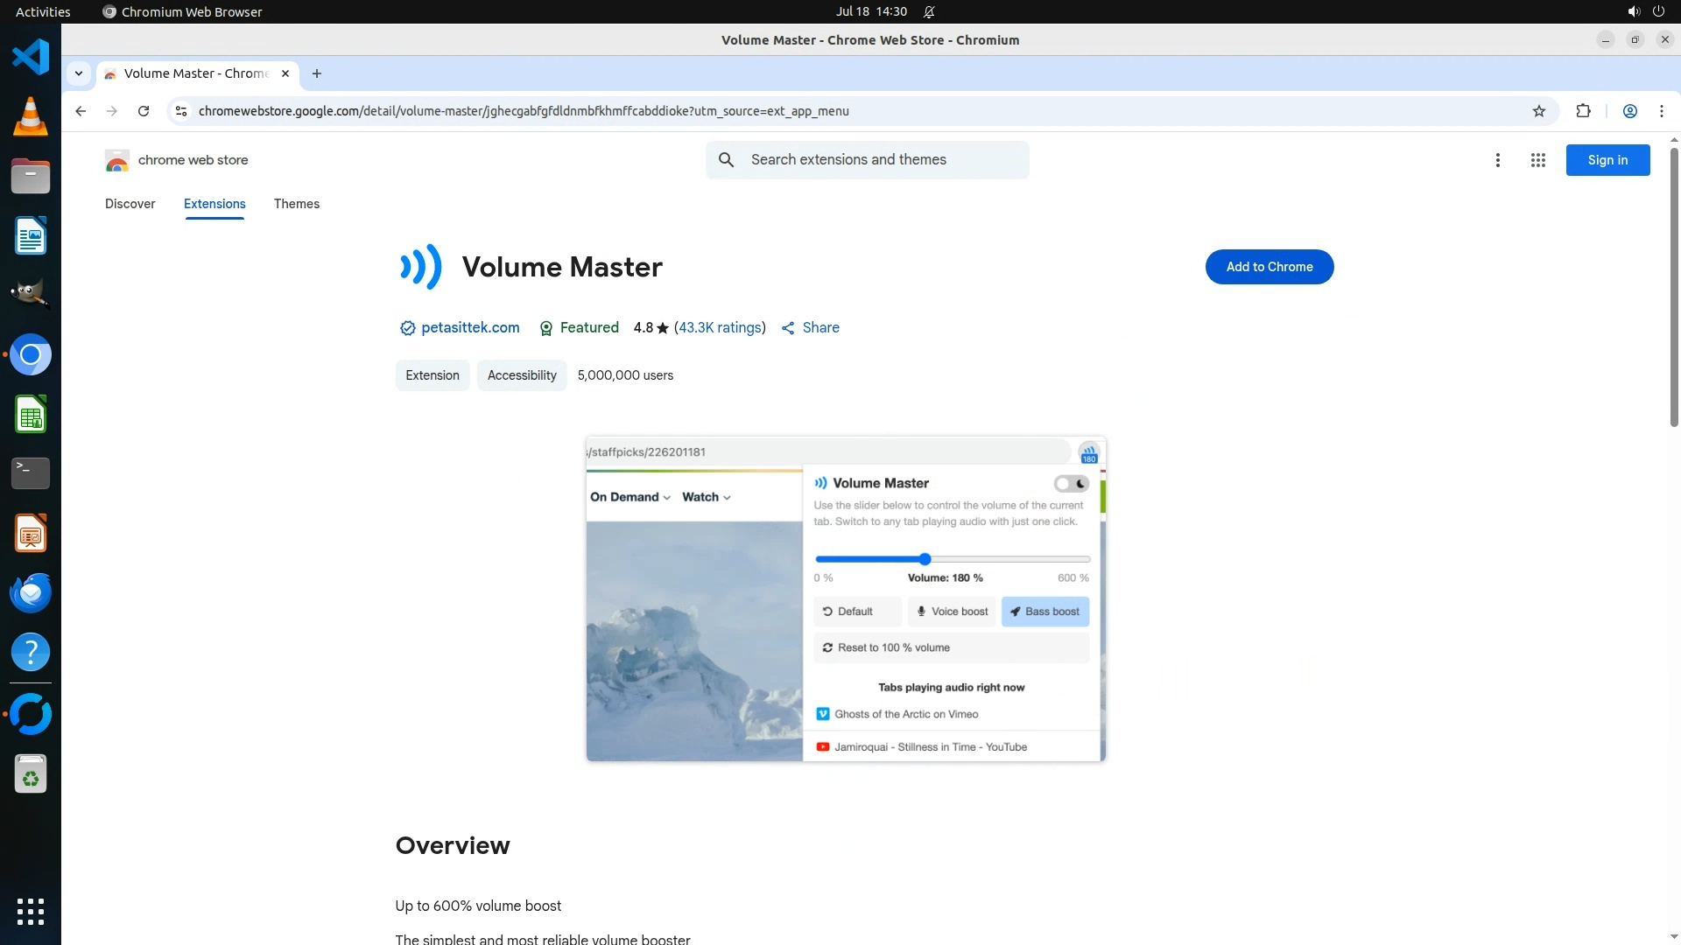The height and width of the screenshot is (945, 1681).
Task: Go back with the back arrow
Action: pyautogui.click(x=81, y=111)
